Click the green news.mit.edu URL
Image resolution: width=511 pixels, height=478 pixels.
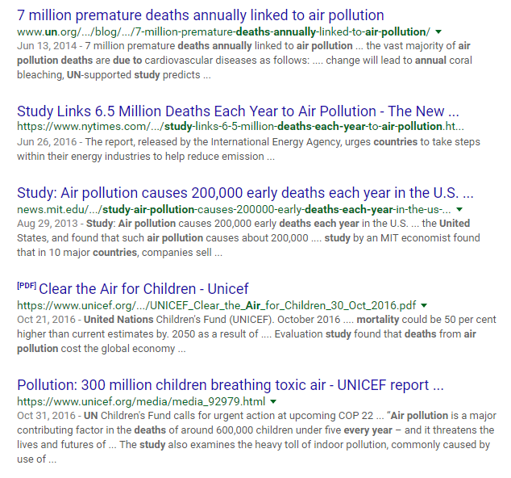(x=234, y=208)
